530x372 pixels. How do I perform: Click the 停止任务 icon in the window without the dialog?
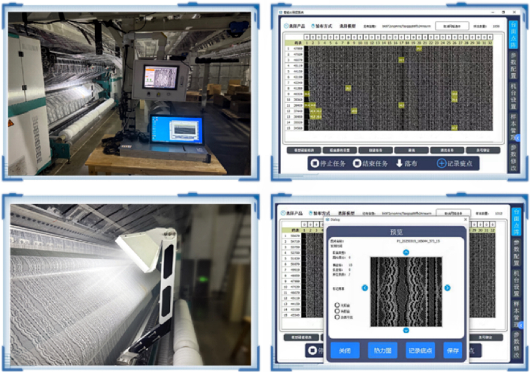[315, 163]
